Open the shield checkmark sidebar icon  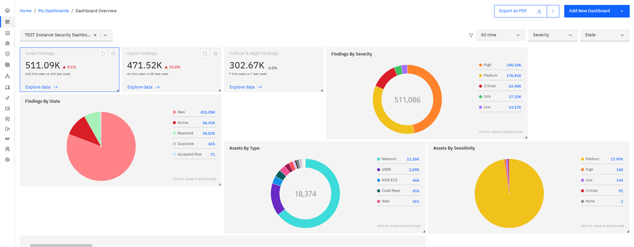[7, 54]
